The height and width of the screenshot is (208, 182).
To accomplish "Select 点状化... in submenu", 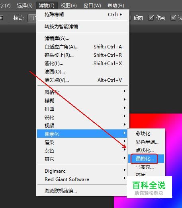I will pyautogui.click(x=146, y=150).
